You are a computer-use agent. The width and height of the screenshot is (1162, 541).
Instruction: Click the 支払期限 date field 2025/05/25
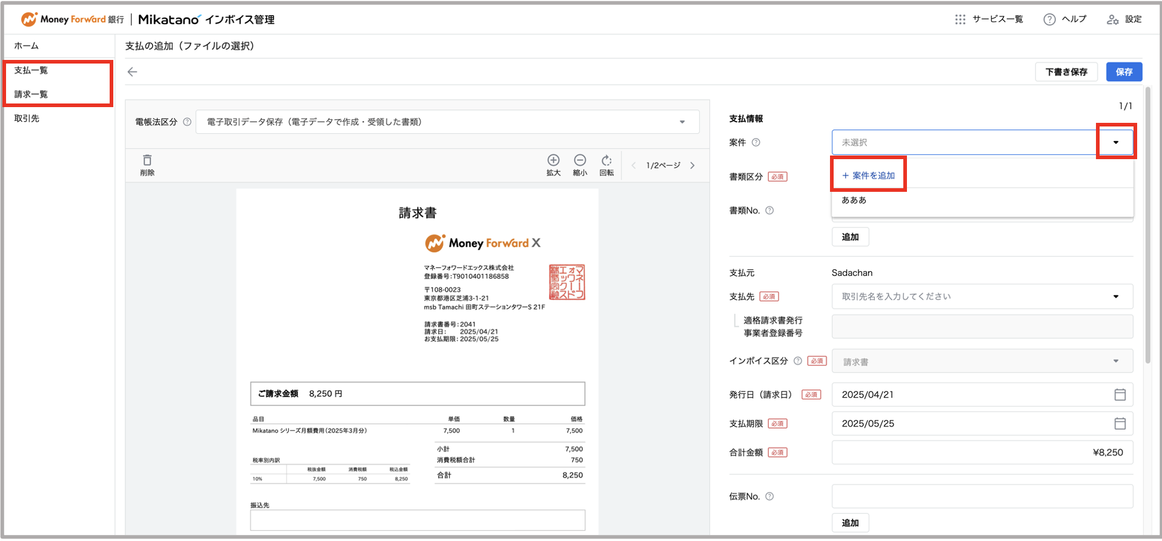(x=982, y=424)
